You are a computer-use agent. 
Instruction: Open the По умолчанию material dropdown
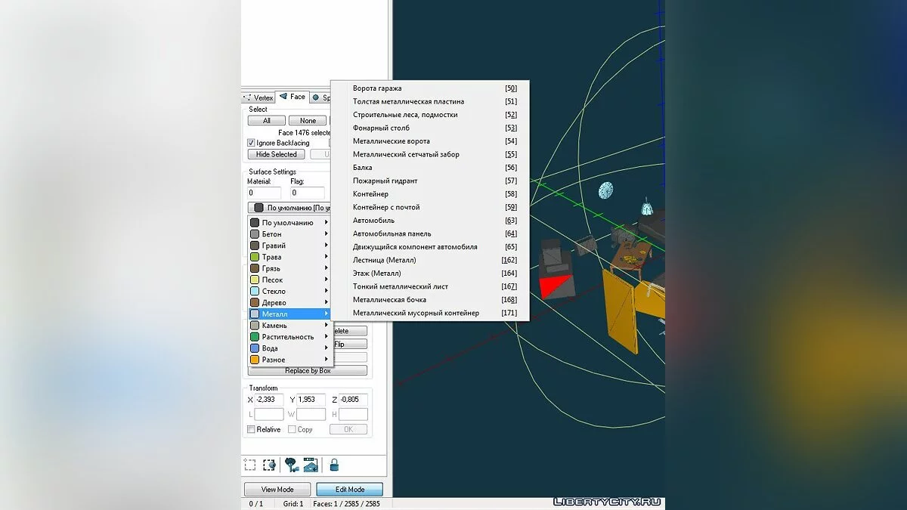pos(289,208)
